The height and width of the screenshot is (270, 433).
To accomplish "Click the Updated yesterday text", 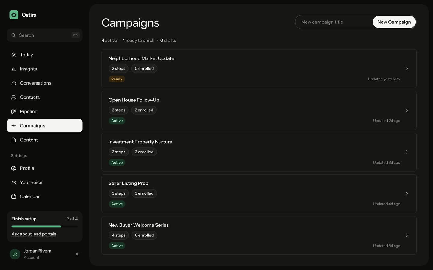I will click(x=384, y=79).
